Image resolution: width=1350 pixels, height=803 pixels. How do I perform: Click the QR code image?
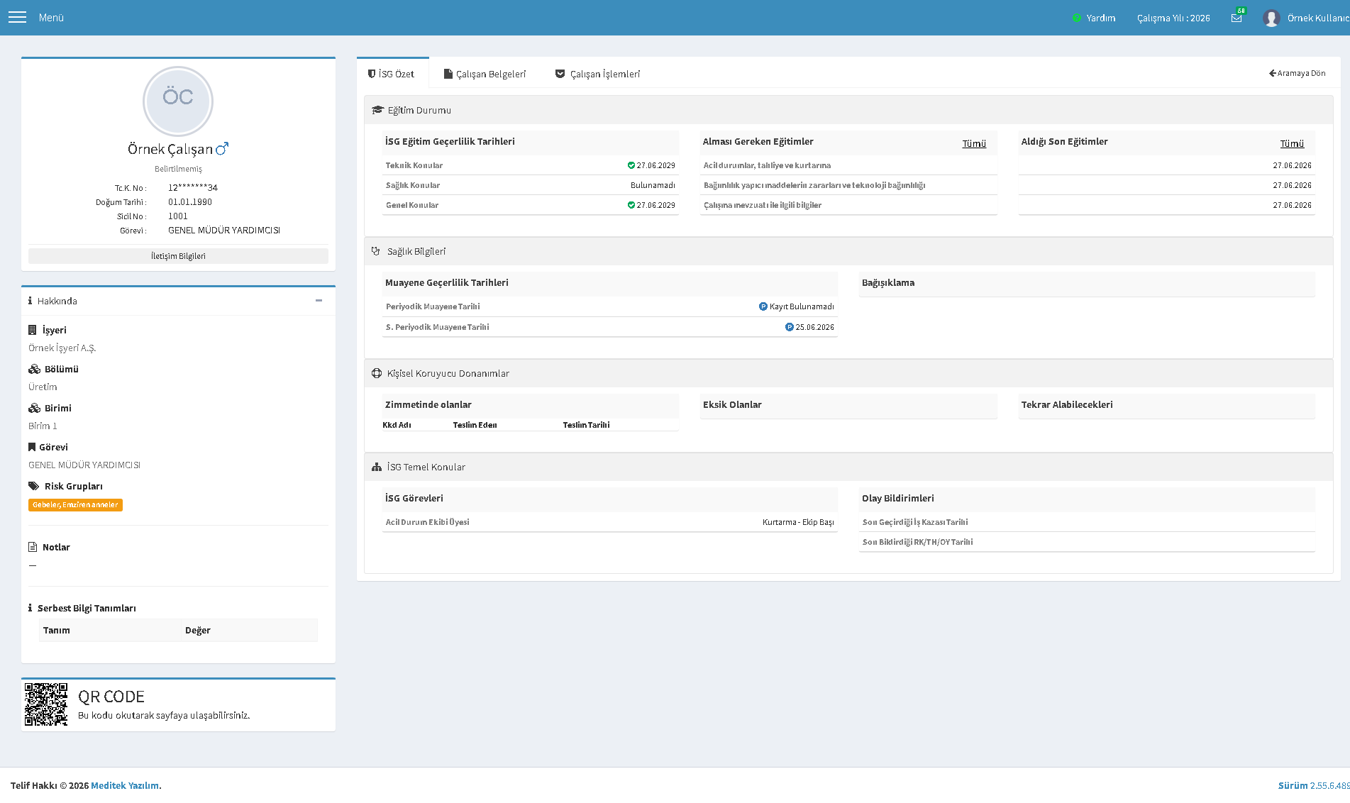coord(46,704)
